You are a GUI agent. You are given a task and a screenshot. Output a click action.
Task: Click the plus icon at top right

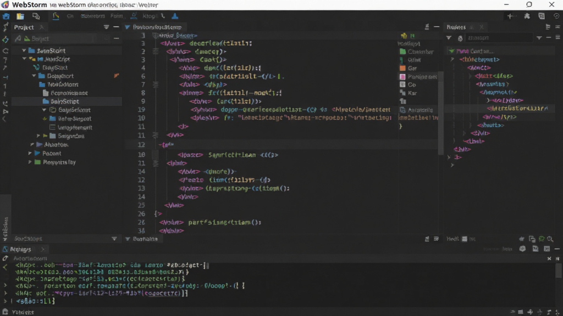[x=510, y=16]
